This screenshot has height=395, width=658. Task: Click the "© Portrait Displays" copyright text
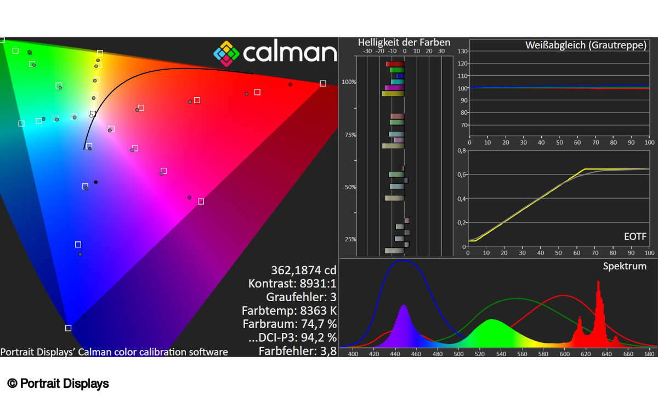pyautogui.click(x=58, y=383)
